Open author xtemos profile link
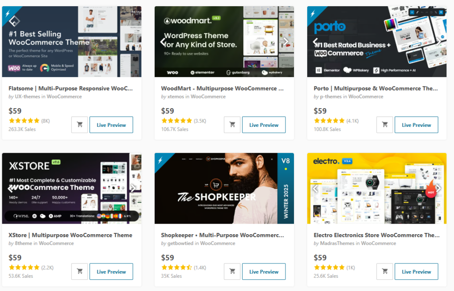 176,97
